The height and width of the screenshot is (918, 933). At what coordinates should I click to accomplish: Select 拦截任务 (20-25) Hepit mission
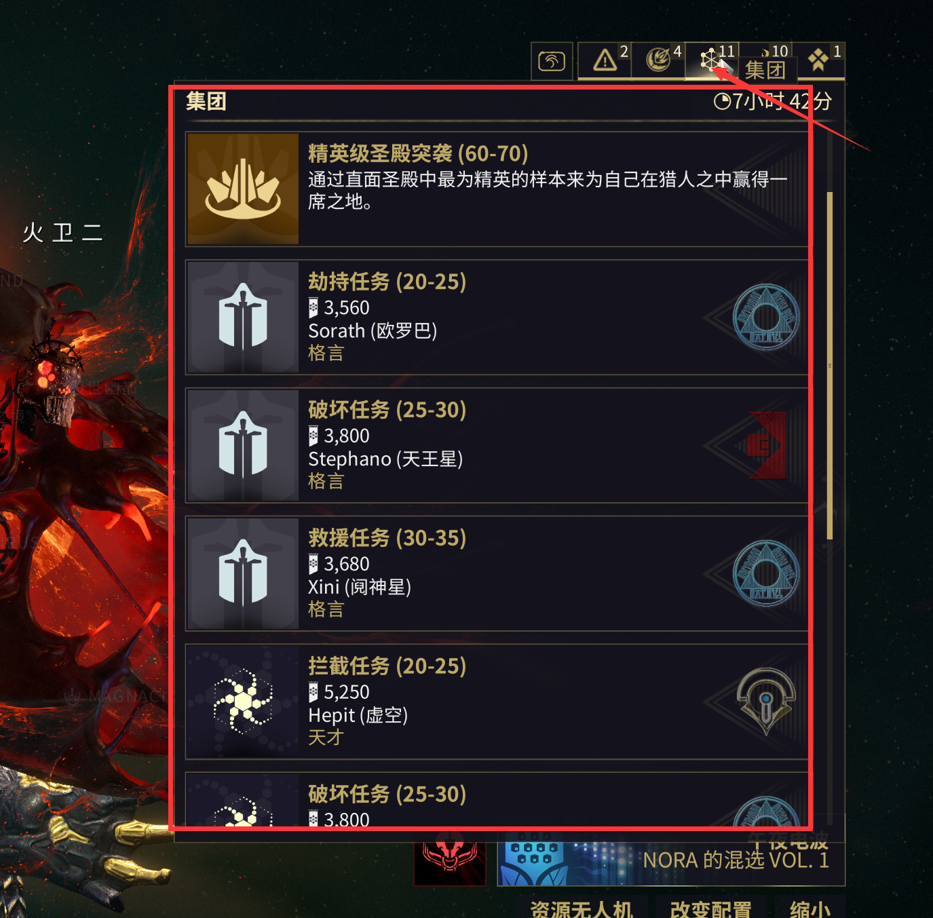(497, 702)
